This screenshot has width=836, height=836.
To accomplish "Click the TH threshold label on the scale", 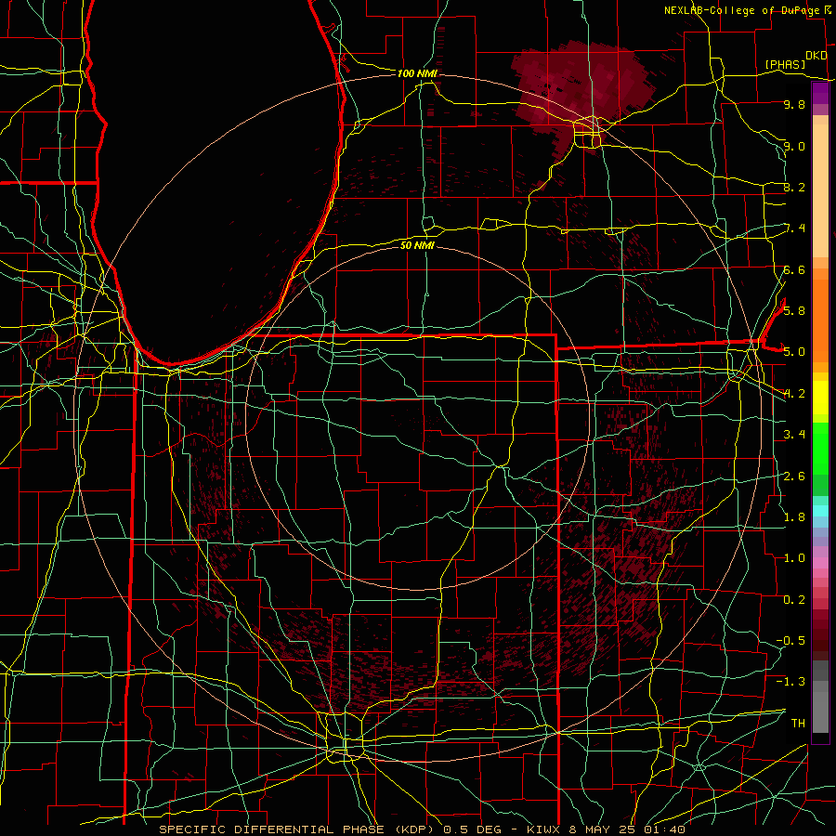I will point(798,723).
